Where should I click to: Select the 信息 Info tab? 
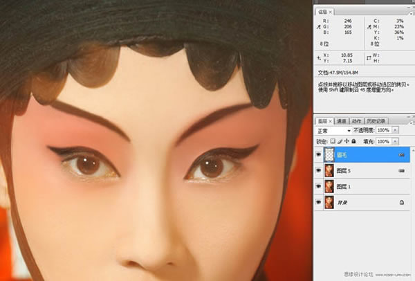pos(322,12)
